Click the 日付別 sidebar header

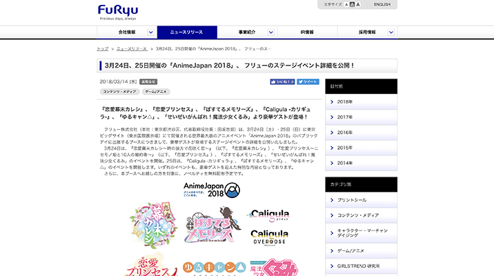point(361,86)
